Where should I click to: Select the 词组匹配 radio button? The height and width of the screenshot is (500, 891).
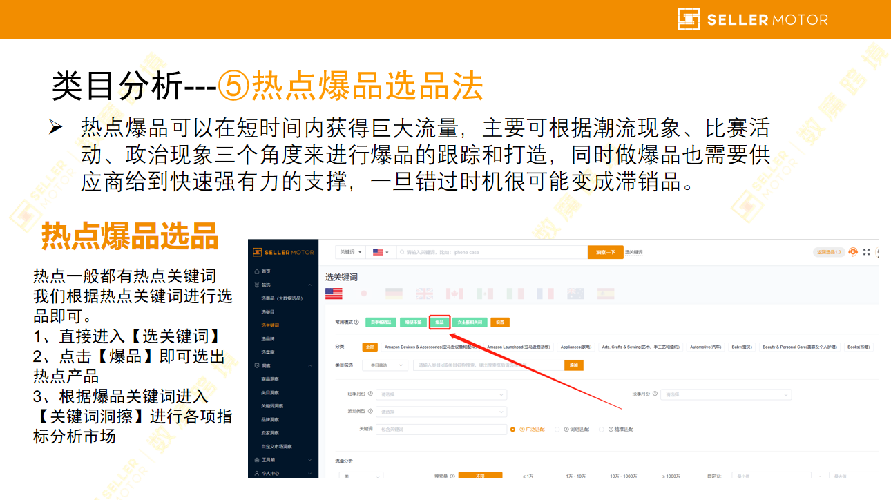click(x=557, y=429)
